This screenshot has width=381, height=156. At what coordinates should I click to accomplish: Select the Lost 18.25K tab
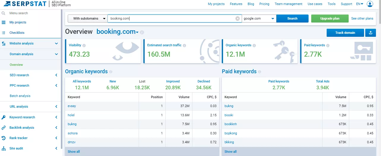(142, 85)
